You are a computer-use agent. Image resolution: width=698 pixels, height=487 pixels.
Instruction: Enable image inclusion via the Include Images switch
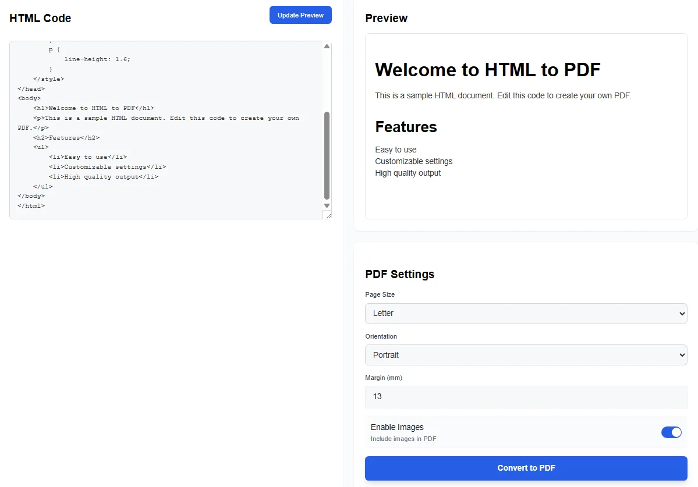(x=671, y=432)
